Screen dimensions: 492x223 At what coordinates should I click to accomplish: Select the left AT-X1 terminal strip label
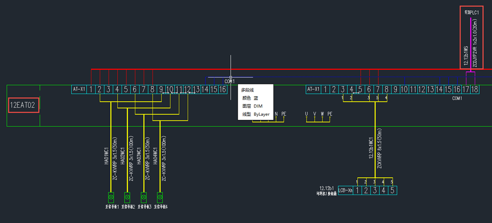tap(79, 89)
